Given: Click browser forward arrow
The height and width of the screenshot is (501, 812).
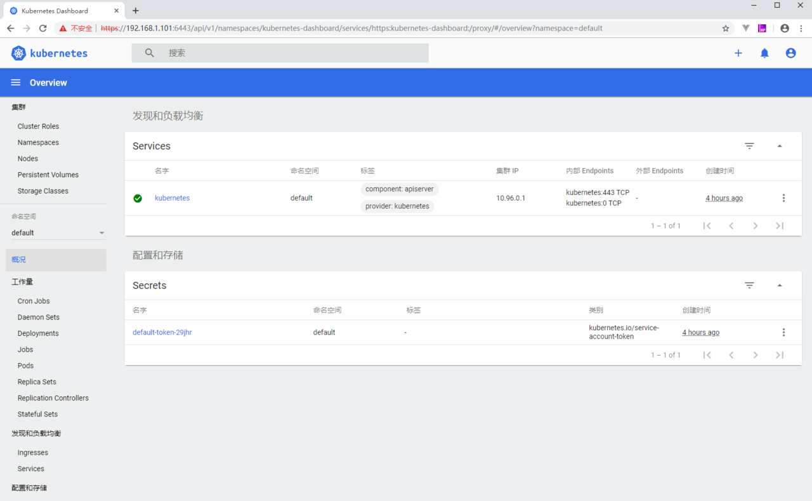Looking at the screenshot, I should (x=27, y=29).
